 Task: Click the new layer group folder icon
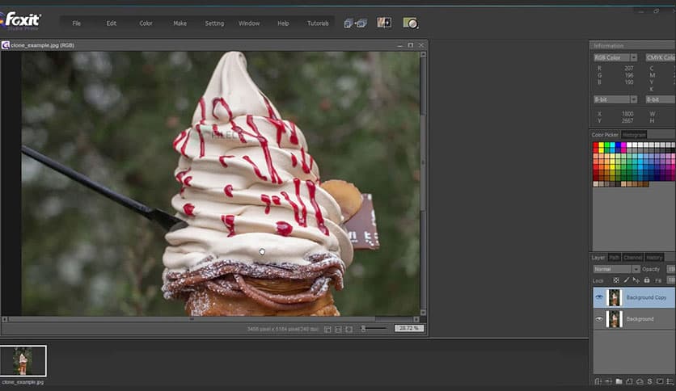coord(619,381)
